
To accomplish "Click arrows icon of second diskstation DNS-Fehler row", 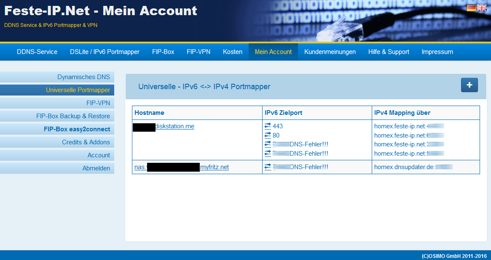I will [x=268, y=153].
